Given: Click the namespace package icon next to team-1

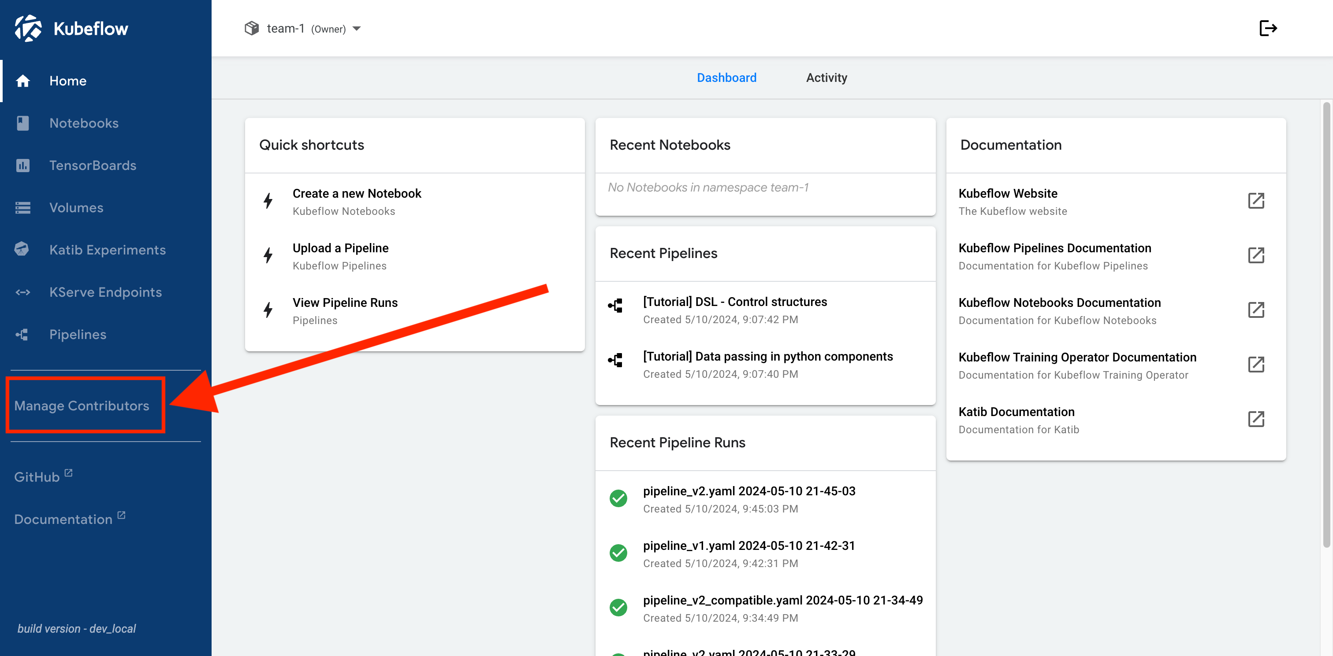Looking at the screenshot, I should tap(252, 29).
